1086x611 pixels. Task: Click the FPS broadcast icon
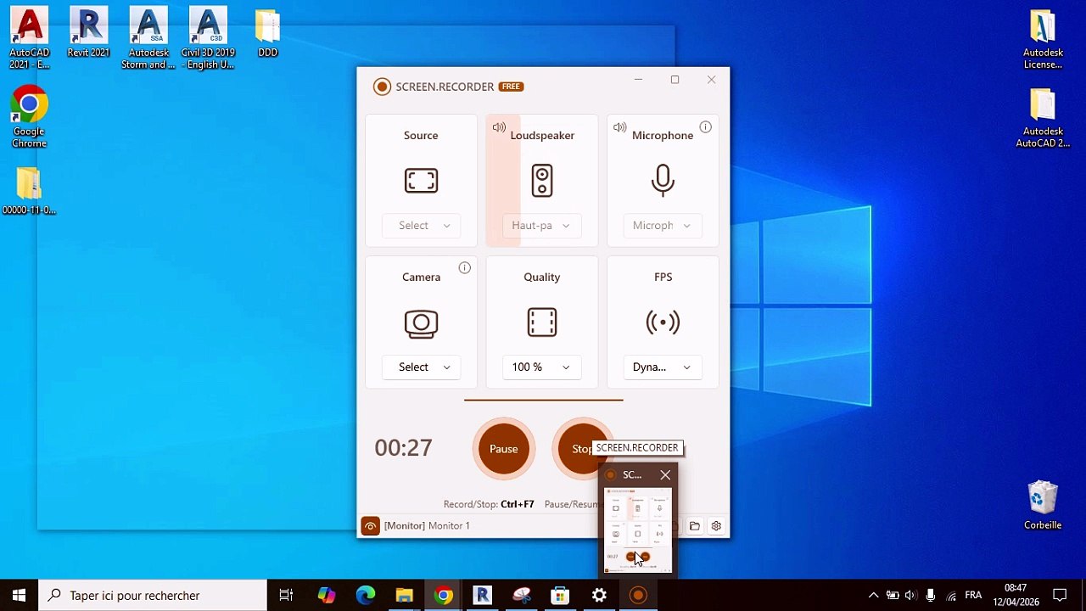click(x=663, y=322)
